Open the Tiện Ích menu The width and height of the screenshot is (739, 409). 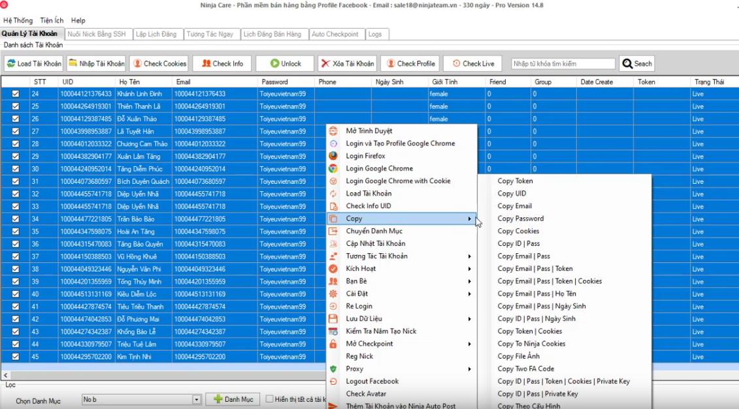[x=52, y=21]
